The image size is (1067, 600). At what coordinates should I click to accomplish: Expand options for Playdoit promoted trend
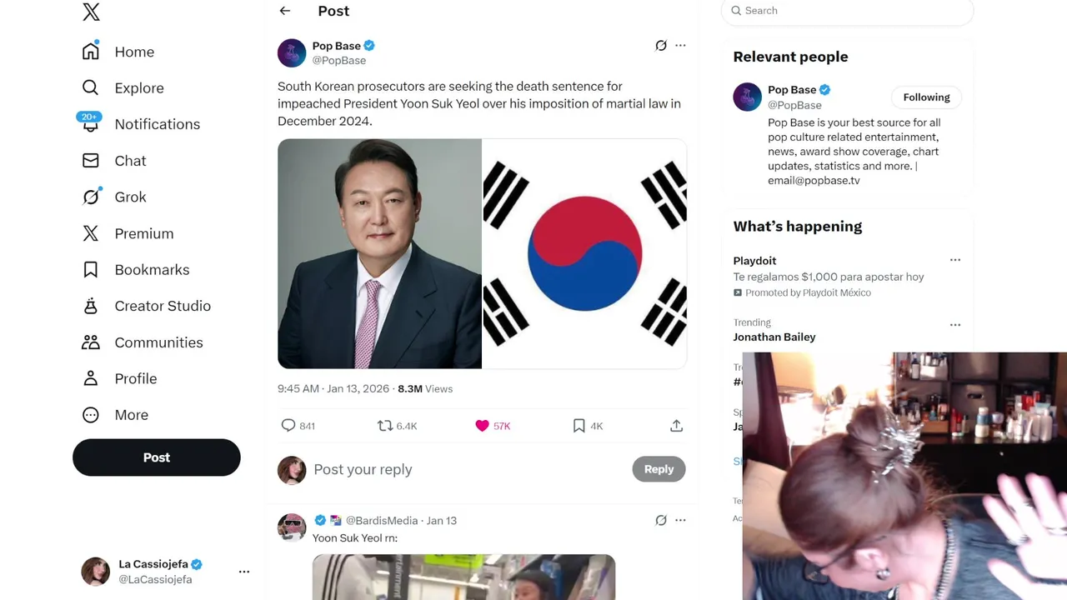[x=955, y=260]
